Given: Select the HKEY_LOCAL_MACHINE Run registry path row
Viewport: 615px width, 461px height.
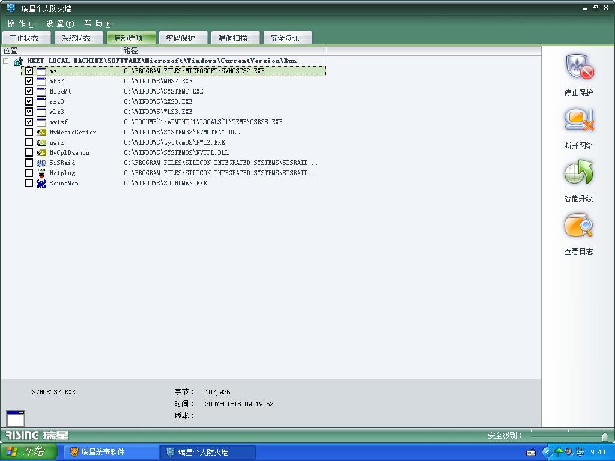Looking at the screenshot, I should coord(162,61).
